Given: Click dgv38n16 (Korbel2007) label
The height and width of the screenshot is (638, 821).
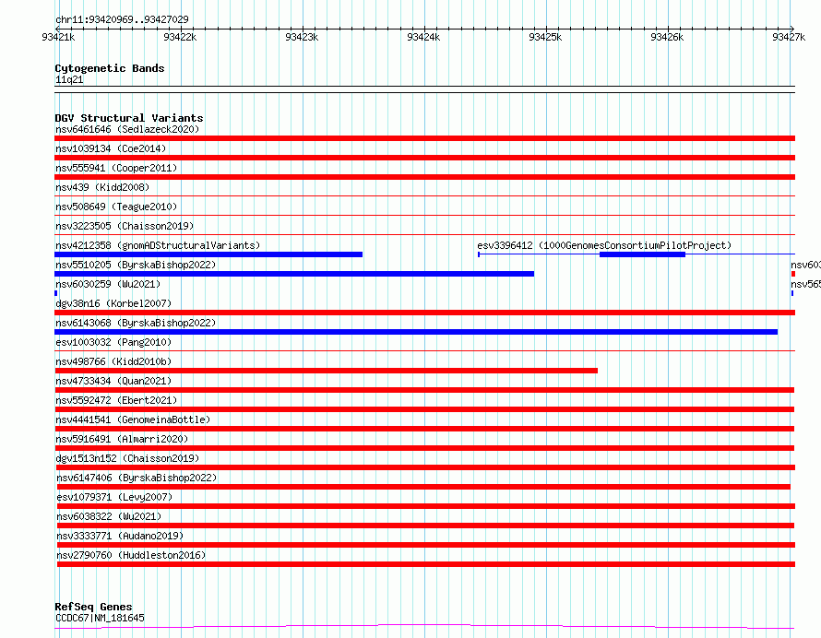Looking at the screenshot, I should point(113,303).
